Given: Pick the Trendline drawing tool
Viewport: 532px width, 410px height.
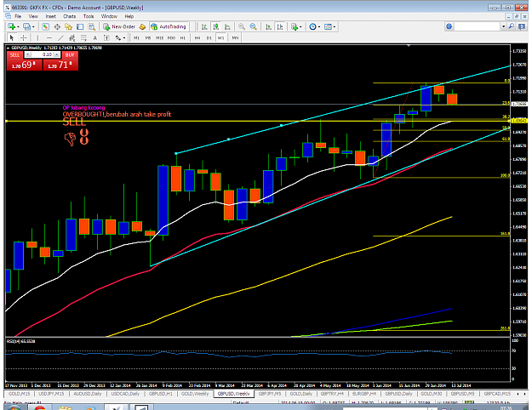Looking at the screenshot, I should coord(60,38).
